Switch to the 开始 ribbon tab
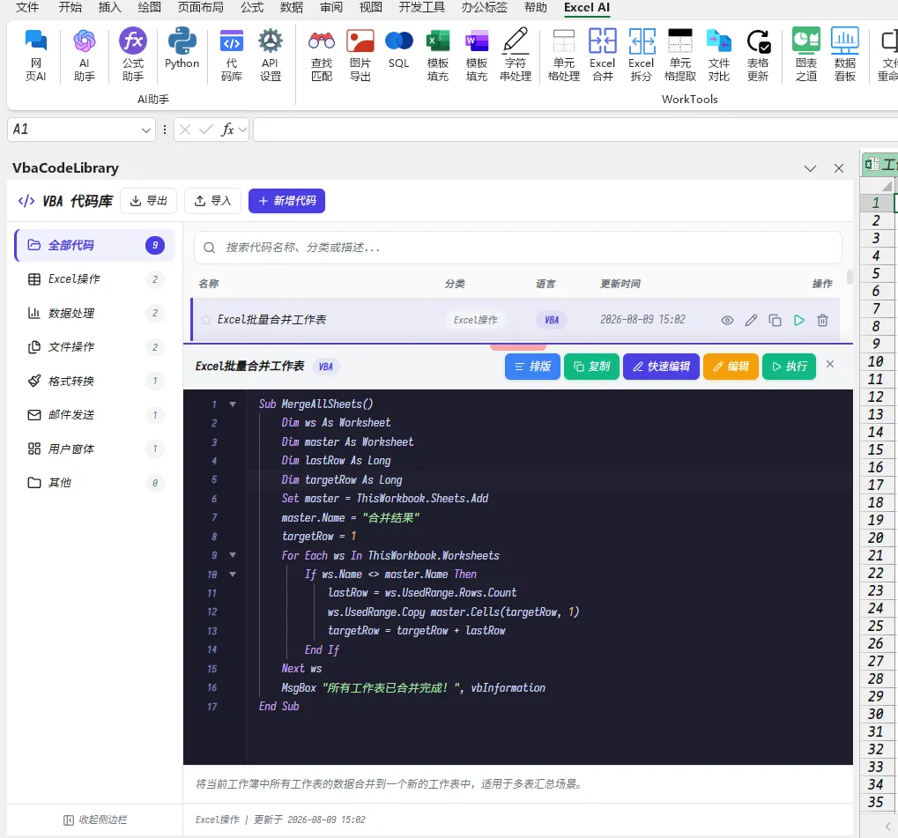This screenshot has width=898, height=838. 70,7
